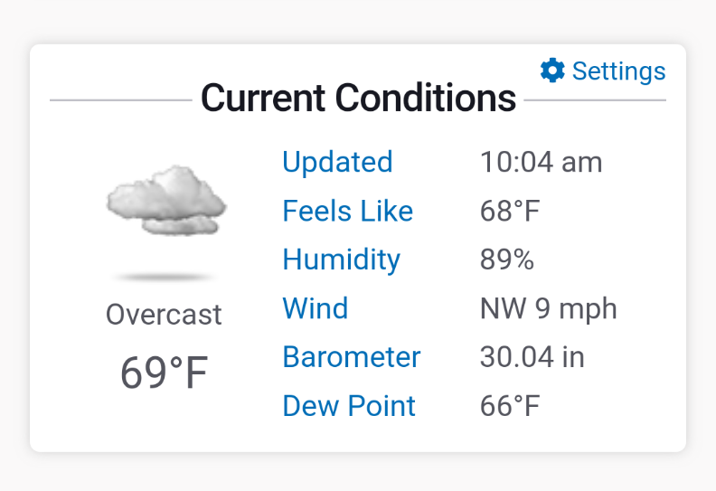This screenshot has width=716, height=491.
Task: Select the Overcast condition label
Action: click(x=164, y=315)
